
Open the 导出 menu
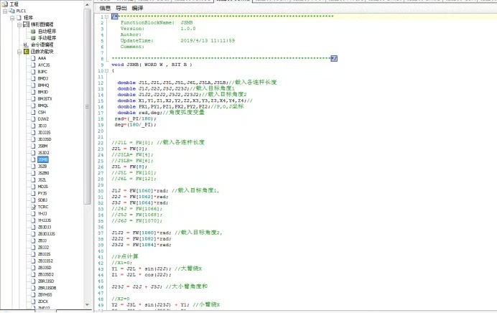121,8
